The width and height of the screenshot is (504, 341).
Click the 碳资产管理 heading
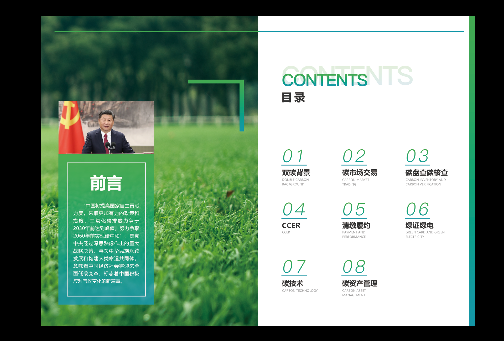360,283
